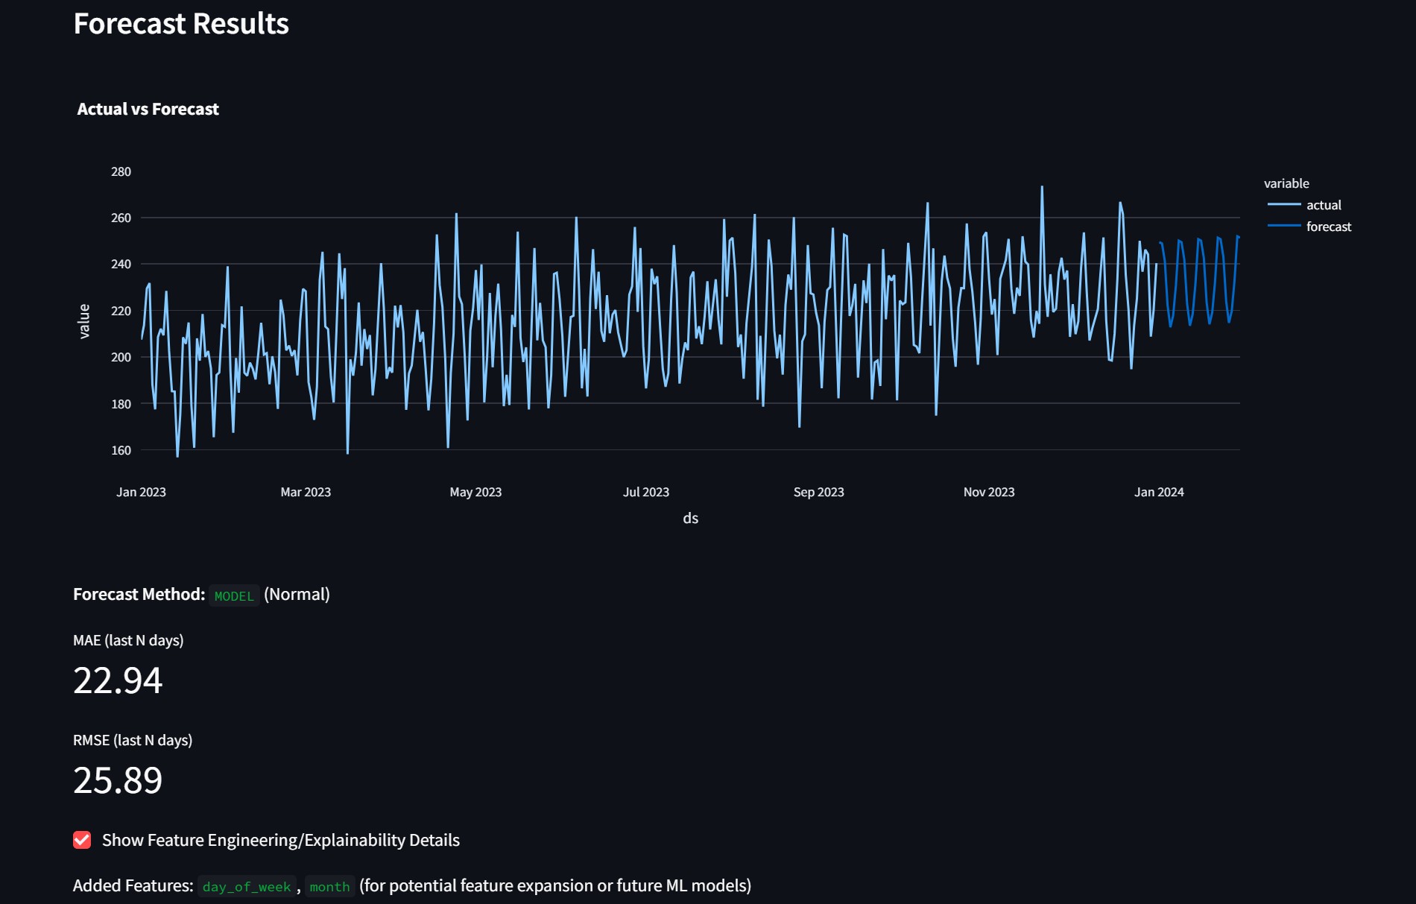The image size is (1416, 904).
Task: Click the 180 y-axis tick label
Action: [121, 404]
